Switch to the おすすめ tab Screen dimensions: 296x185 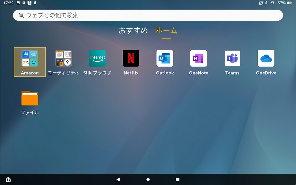133,31
